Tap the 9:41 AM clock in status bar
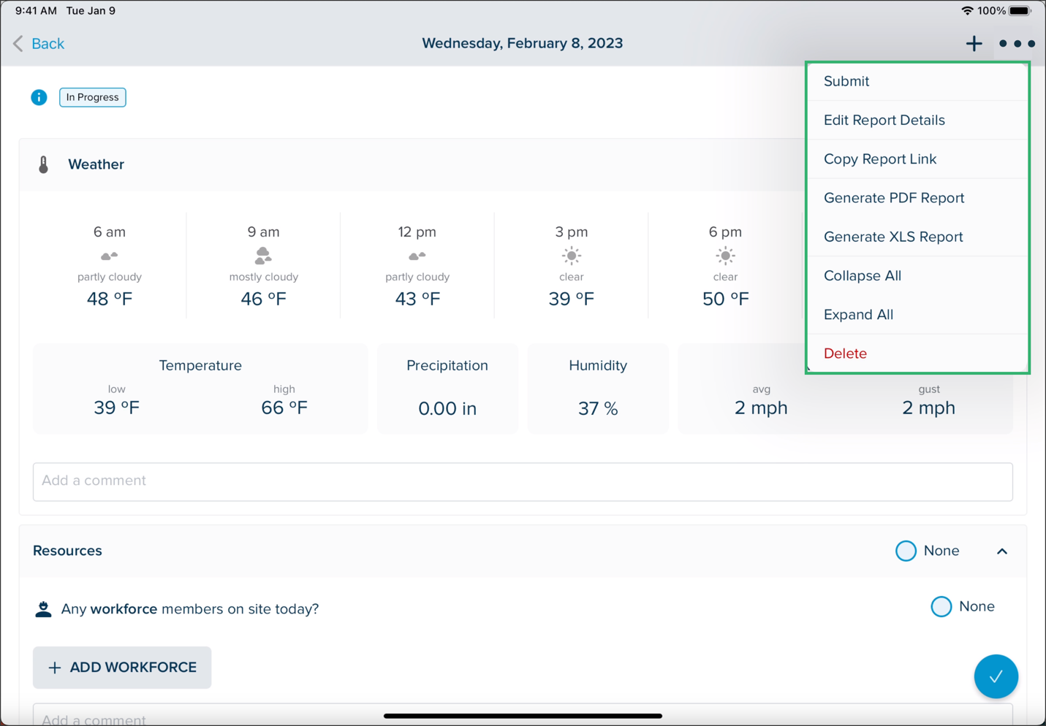Image resolution: width=1046 pixels, height=726 pixels. tap(36, 11)
